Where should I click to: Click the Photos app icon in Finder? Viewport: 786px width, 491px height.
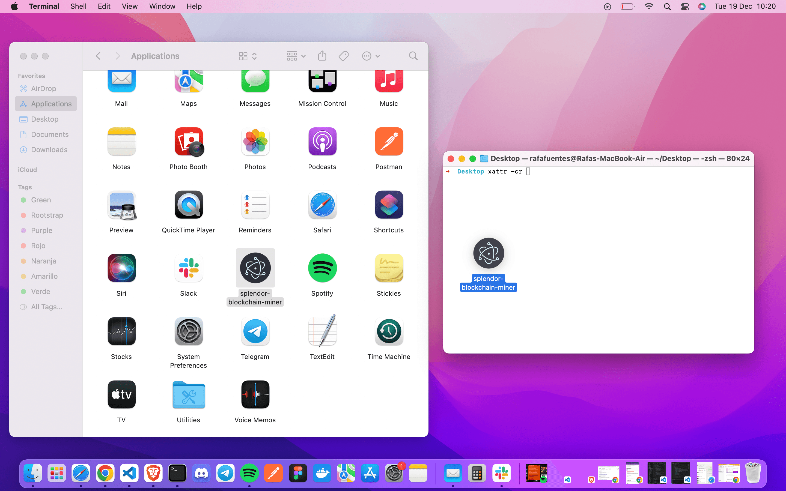point(255,142)
